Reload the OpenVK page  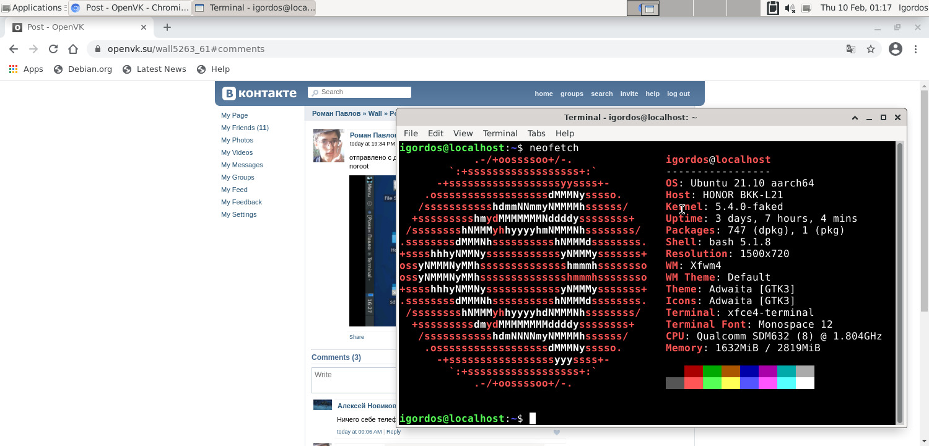[53, 49]
